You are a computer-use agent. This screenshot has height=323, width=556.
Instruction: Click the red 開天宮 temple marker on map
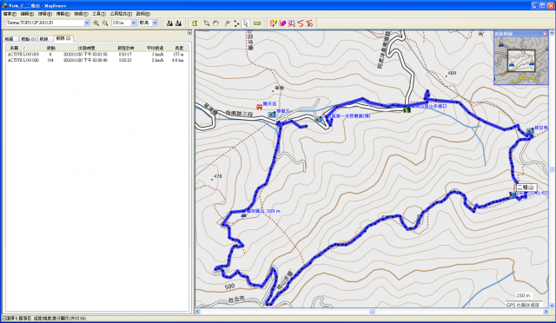(x=259, y=107)
